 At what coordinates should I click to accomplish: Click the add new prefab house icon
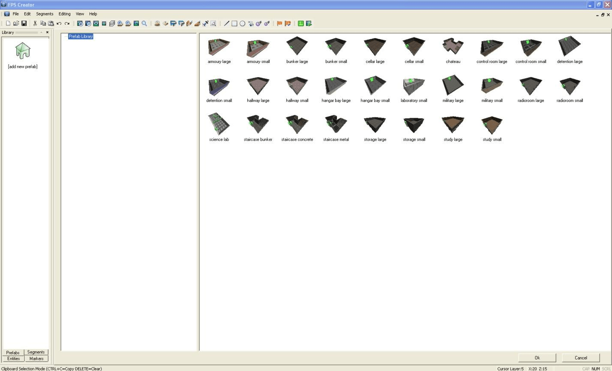(x=23, y=51)
